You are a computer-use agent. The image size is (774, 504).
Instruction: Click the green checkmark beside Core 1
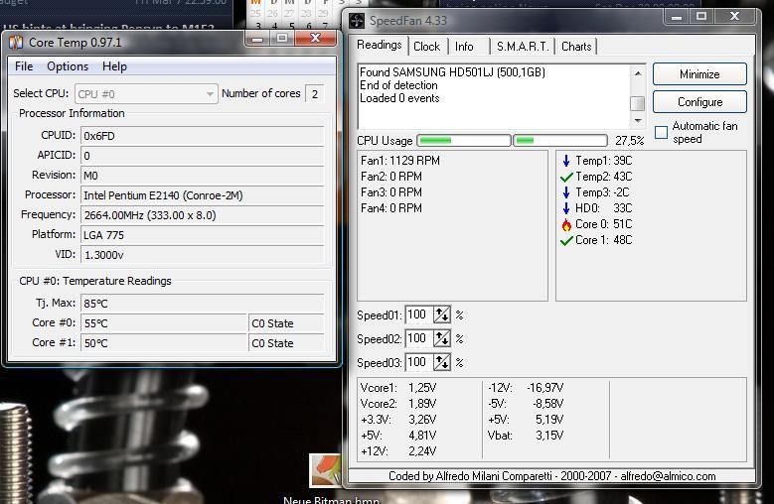point(566,240)
